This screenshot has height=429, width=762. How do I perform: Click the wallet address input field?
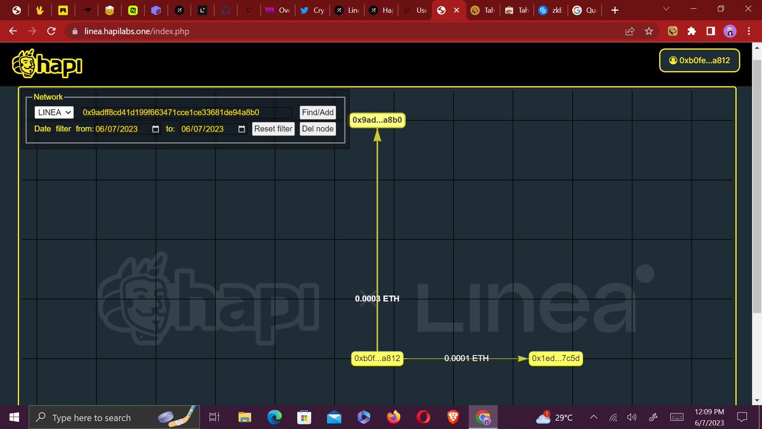pos(186,112)
